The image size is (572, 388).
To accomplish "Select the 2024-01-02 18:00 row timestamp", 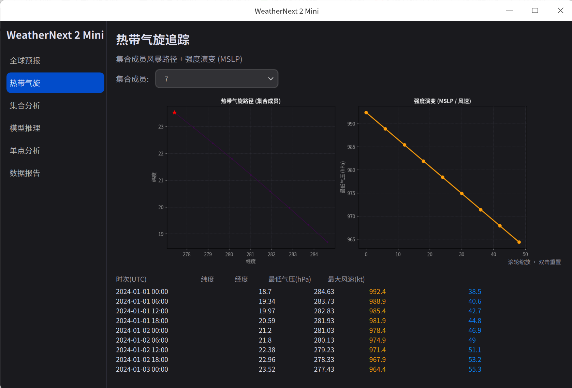I will click(x=142, y=360).
